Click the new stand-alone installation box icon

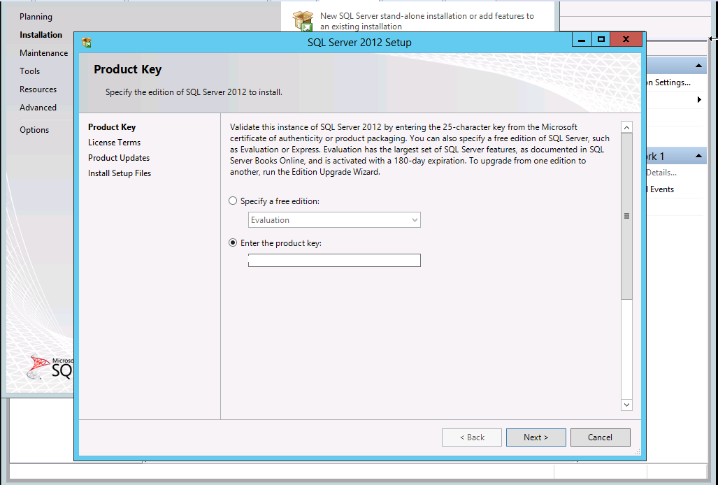[x=303, y=21]
